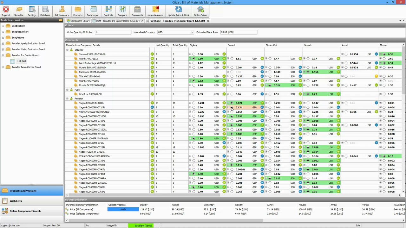Click the Update Progress 100% bar

(x=123, y=209)
